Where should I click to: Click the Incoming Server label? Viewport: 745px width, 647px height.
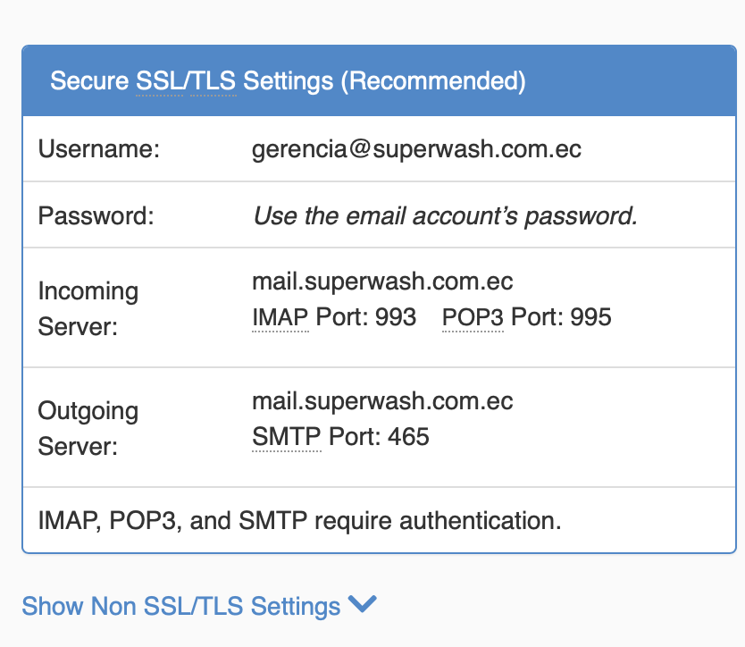88,308
